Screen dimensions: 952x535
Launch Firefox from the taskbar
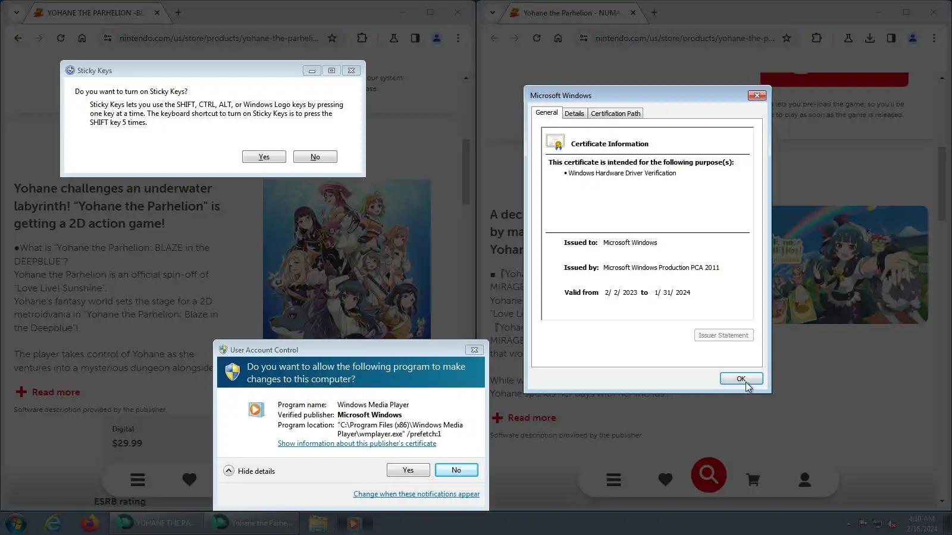(90, 523)
